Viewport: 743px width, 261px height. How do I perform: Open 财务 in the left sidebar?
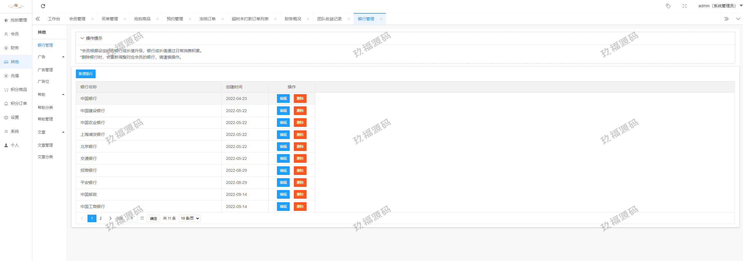[x=15, y=48]
